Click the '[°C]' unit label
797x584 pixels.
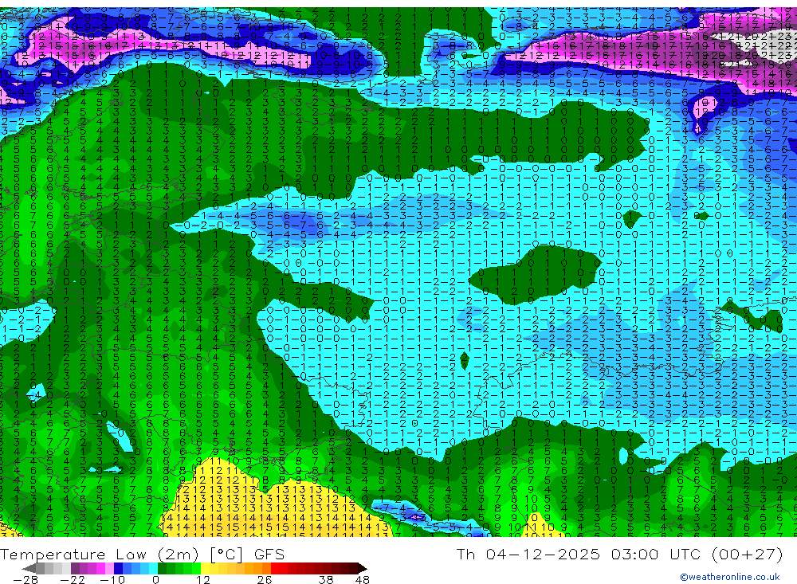226,555
